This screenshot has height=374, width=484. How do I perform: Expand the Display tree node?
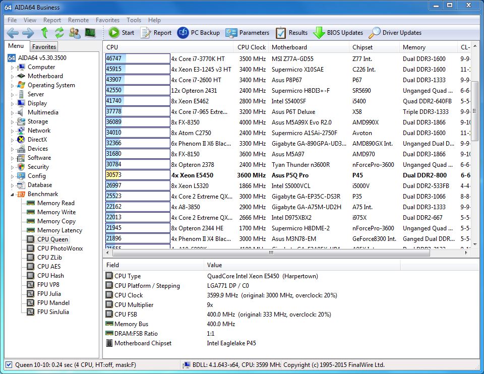click(12, 104)
